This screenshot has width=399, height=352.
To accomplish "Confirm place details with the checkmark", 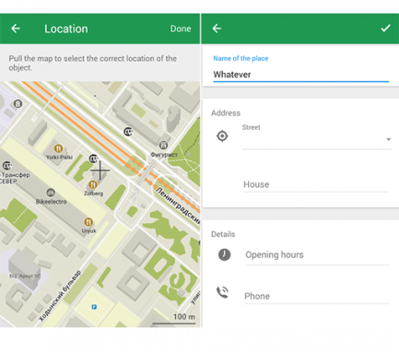I will pyautogui.click(x=385, y=29).
